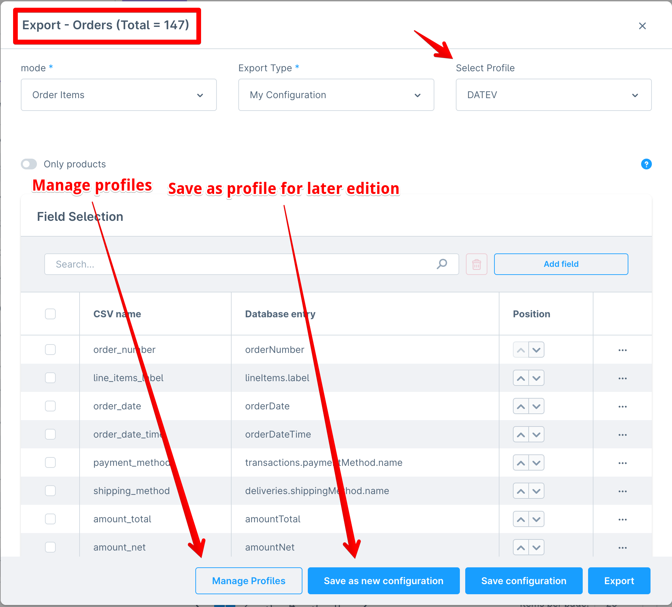Move order_date row up
This screenshot has height=607, width=672.
(521, 406)
